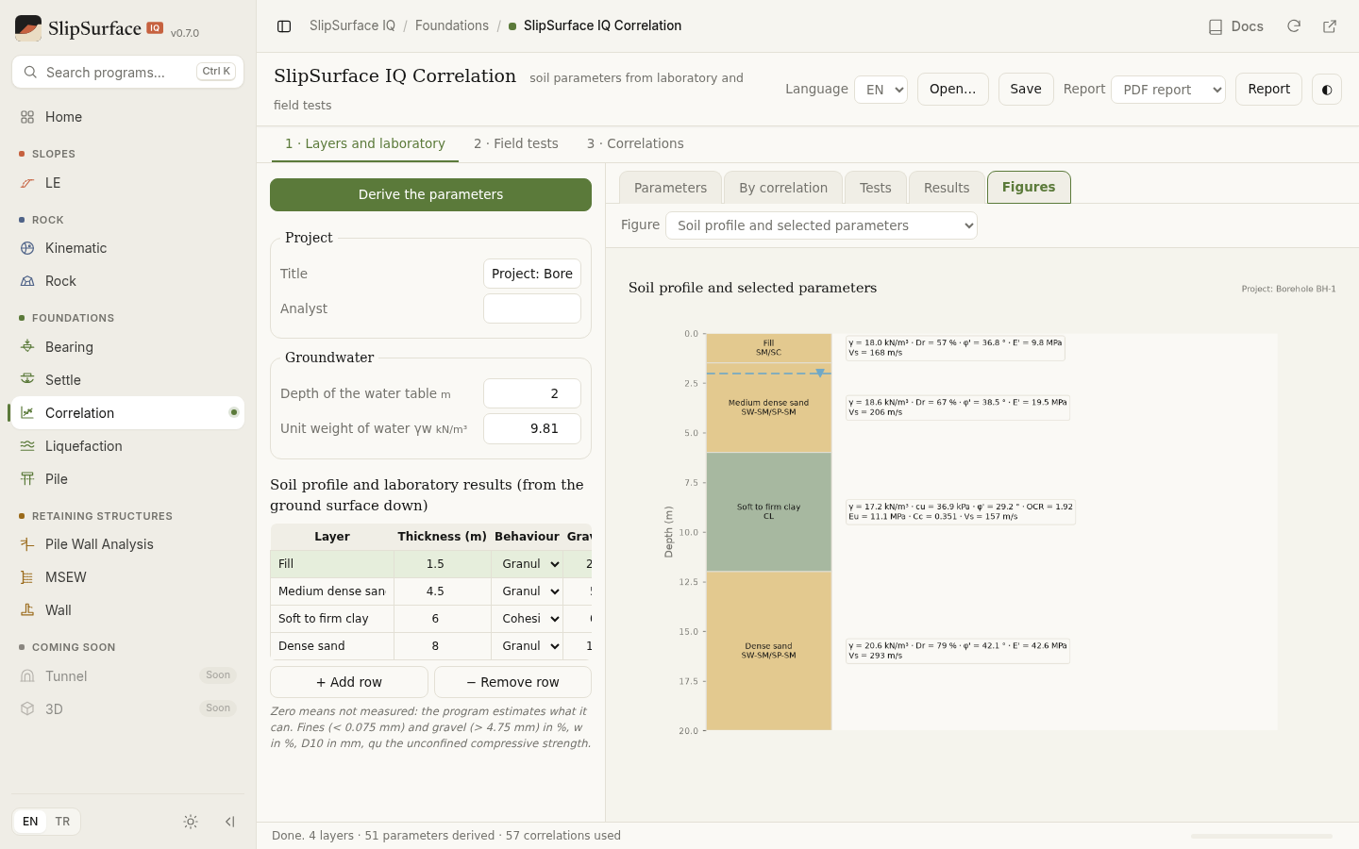Image resolution: width=1359 pixels, height=849 pixels.
Task: Open the Figure selection dropdown
Action: click(x=821, y=225)
